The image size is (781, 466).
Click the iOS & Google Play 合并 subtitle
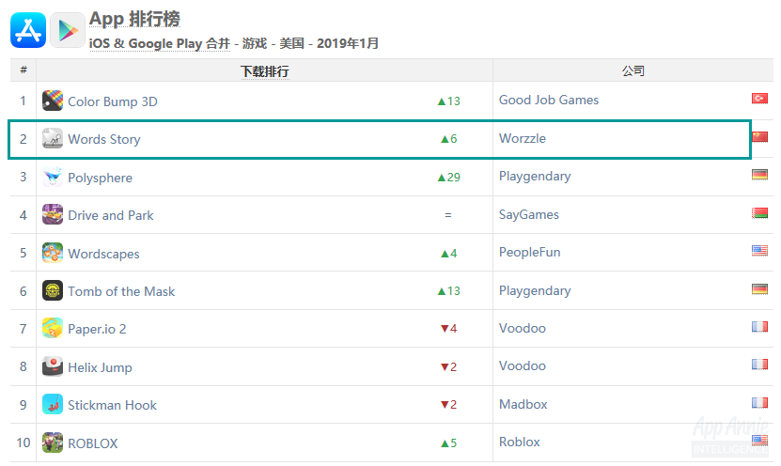pos(160,44)
